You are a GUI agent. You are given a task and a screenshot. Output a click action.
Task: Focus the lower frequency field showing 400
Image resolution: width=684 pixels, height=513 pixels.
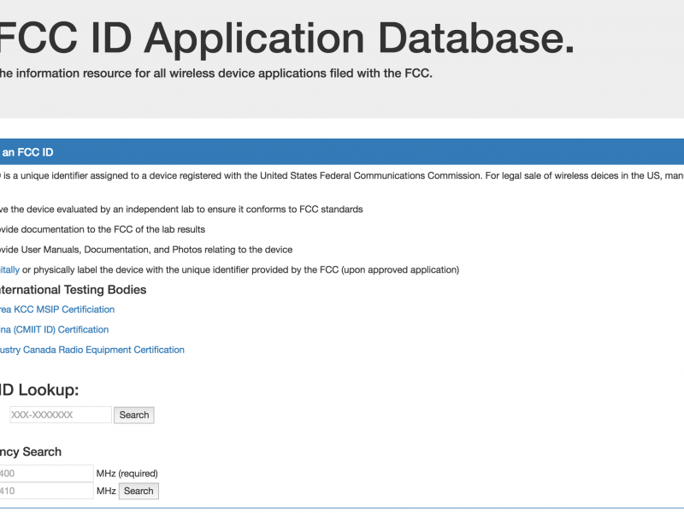pyautogui.click(x=46, y=473)
